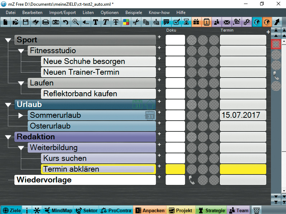Switch to the MindMap view tab

(x=58, y=210)
